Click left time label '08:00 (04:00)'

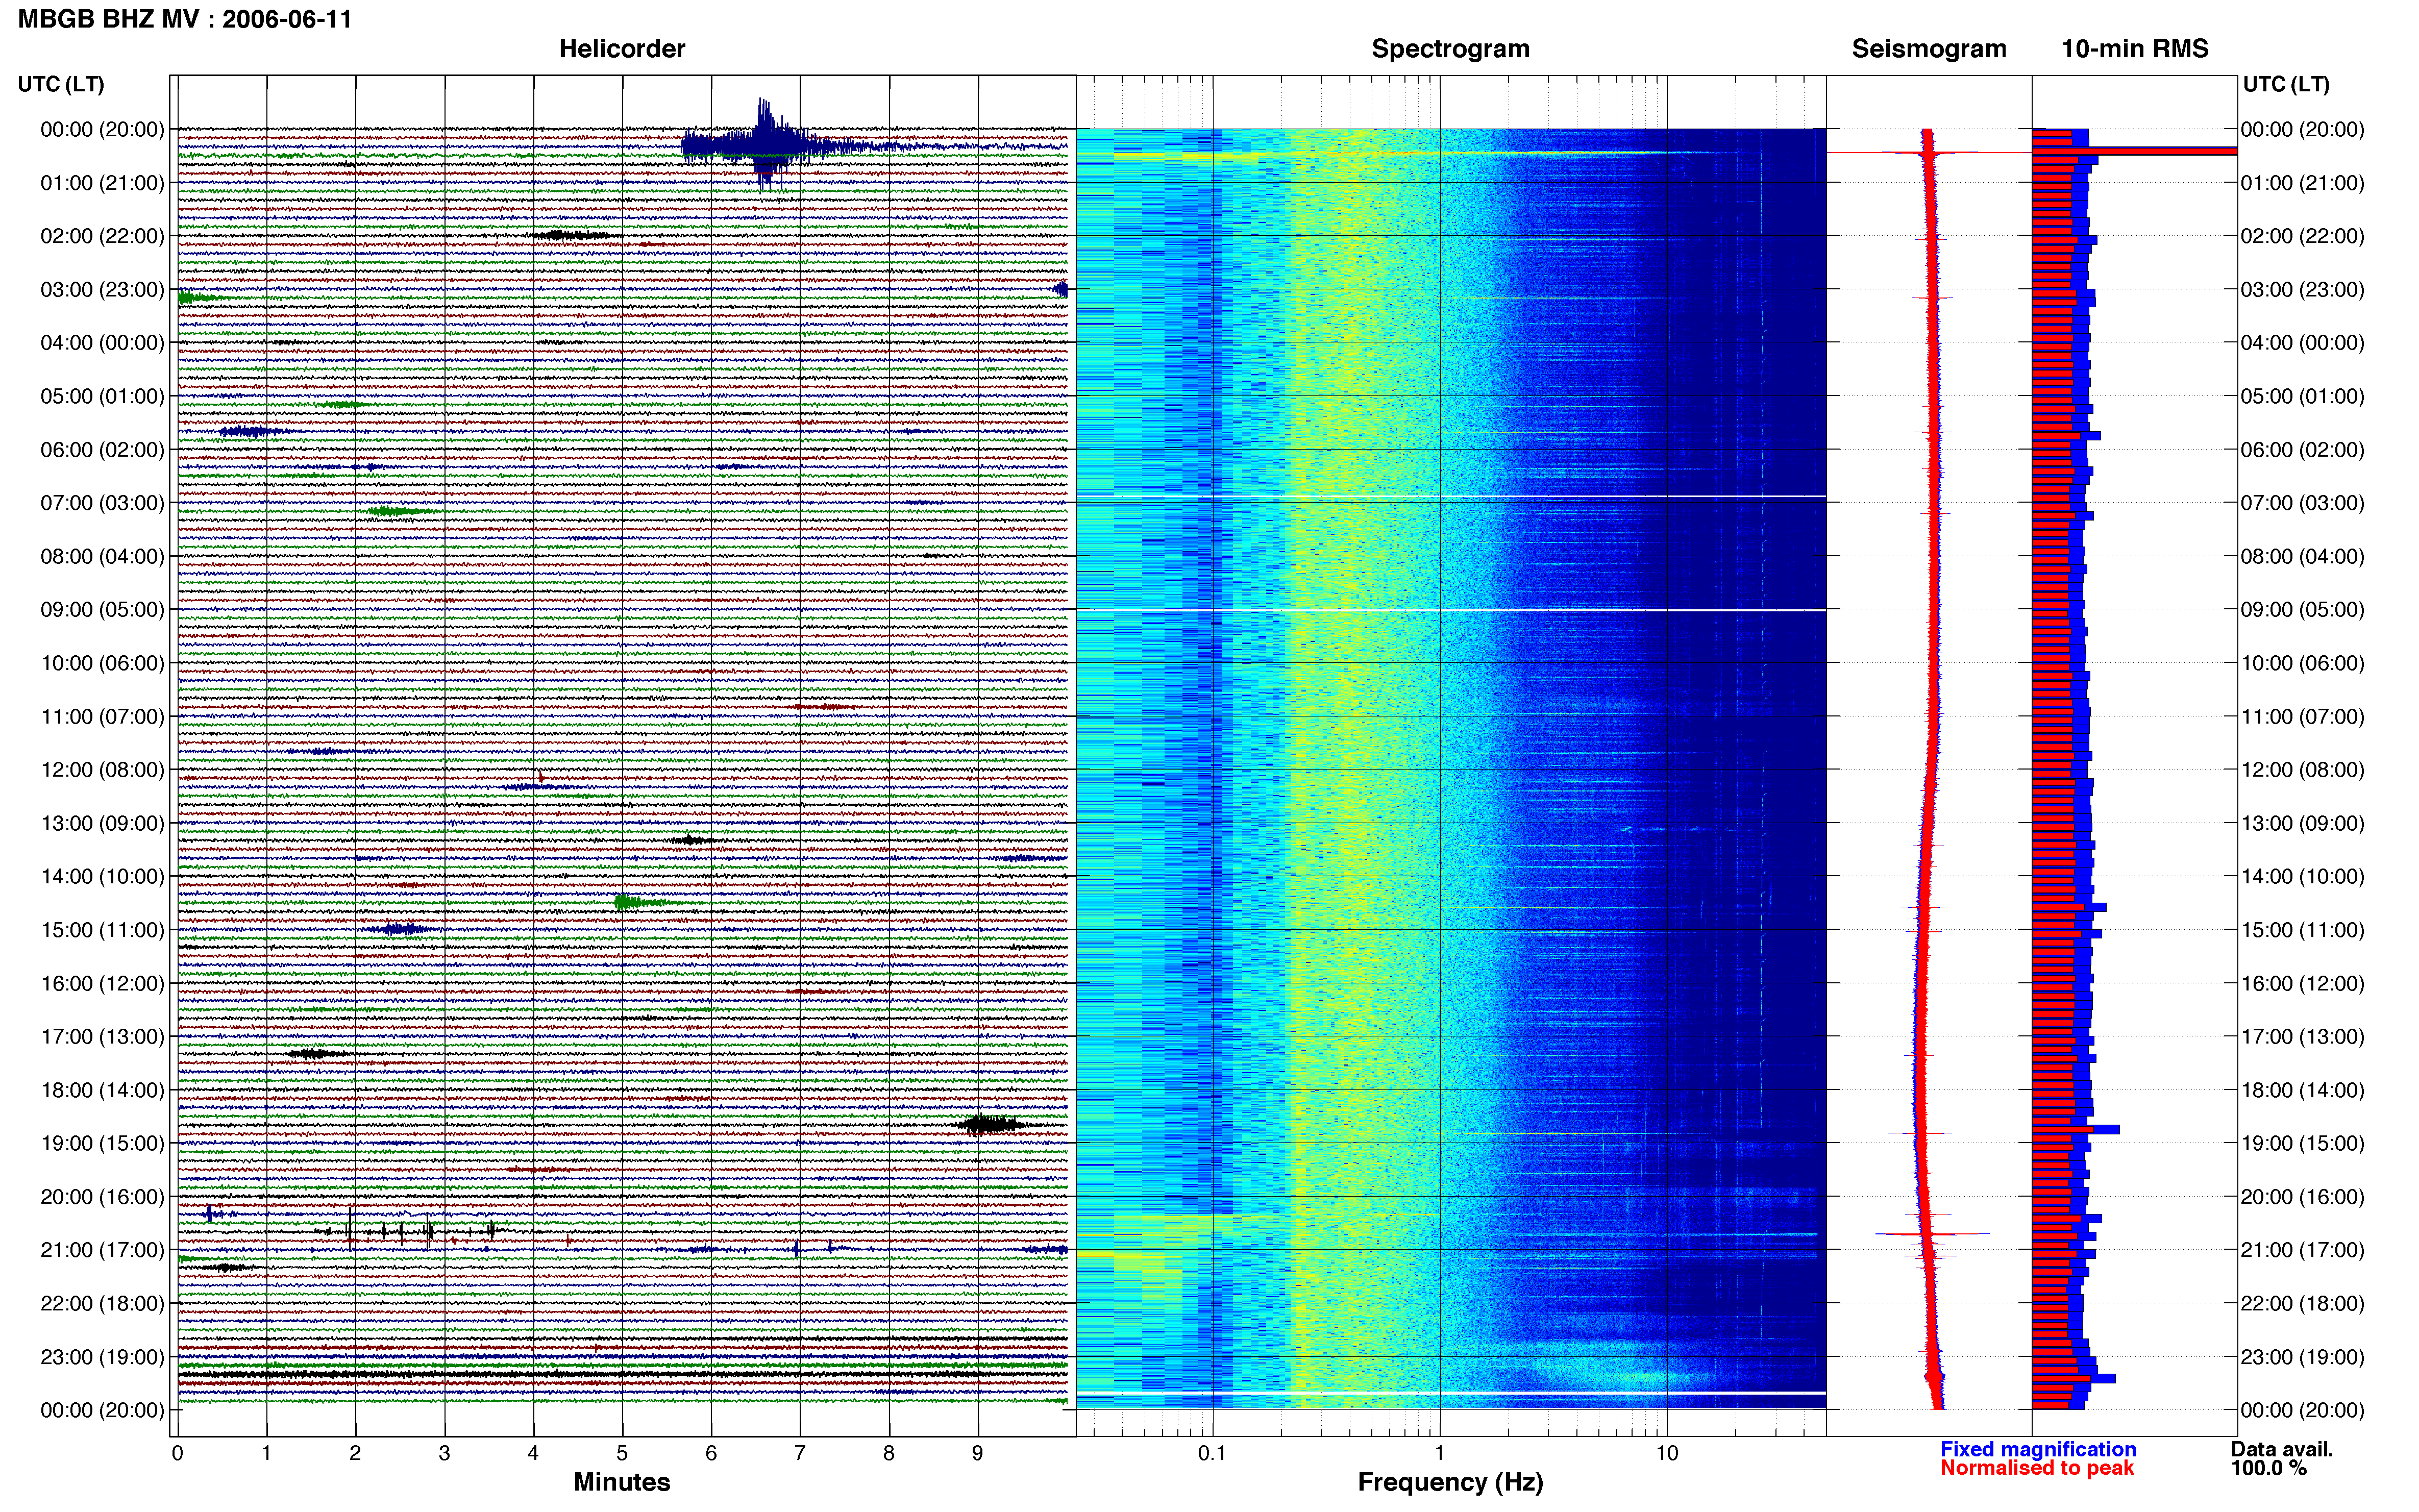(103, 556)
